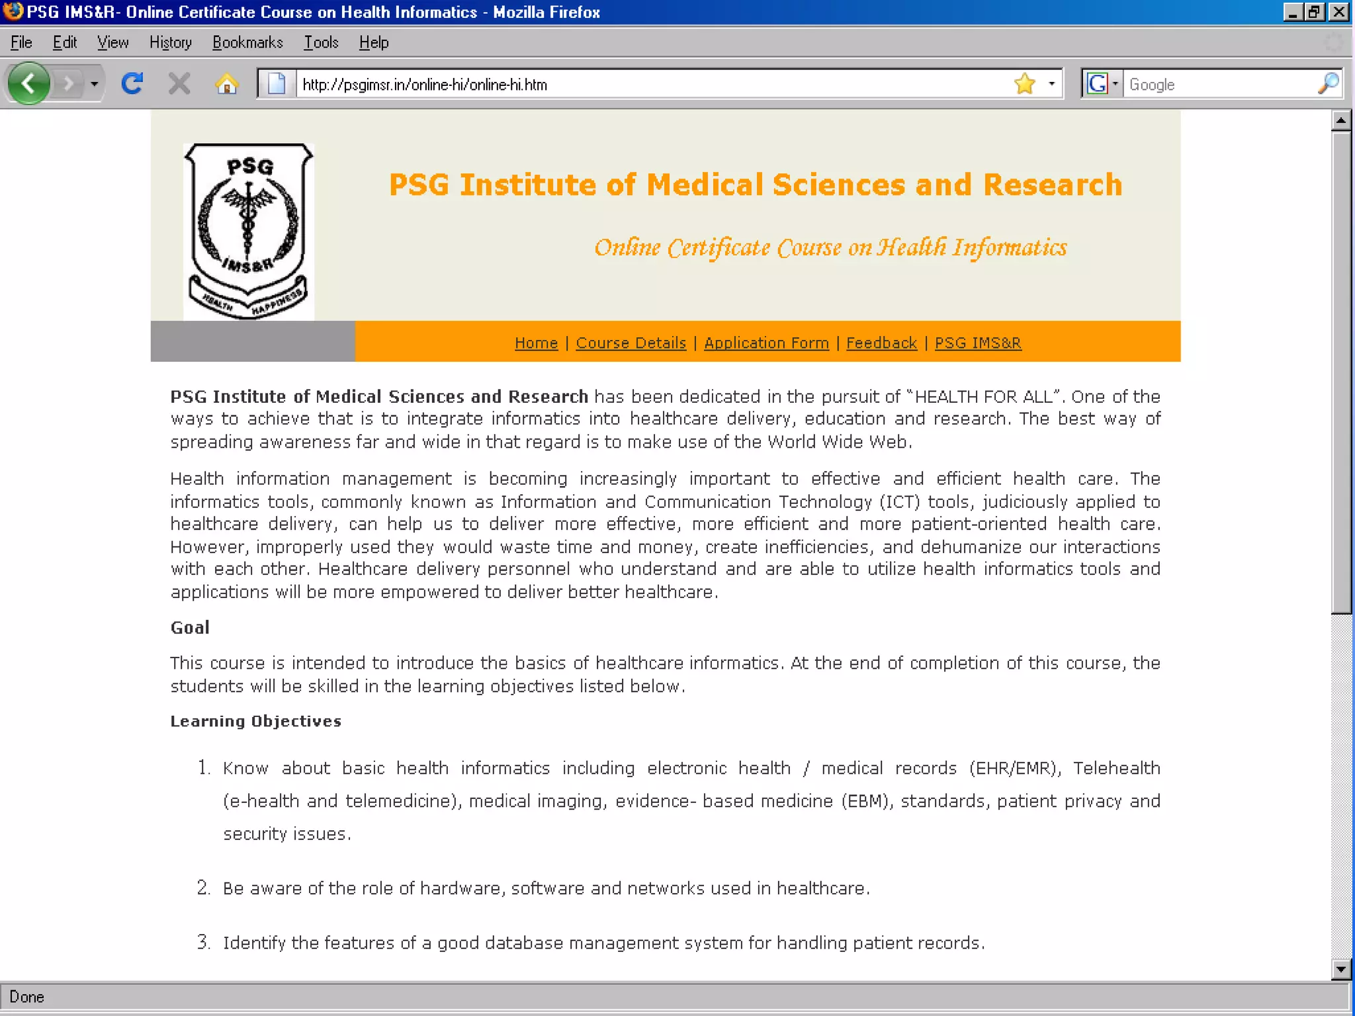Click the scrollbar up arrow
Viewport: 1355px width, 1016px height.
coord(1341,120)
